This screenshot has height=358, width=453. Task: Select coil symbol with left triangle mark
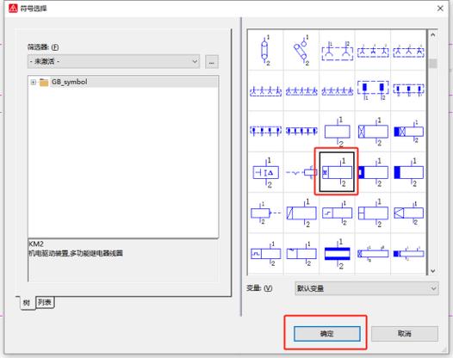(x=408, y=213)
